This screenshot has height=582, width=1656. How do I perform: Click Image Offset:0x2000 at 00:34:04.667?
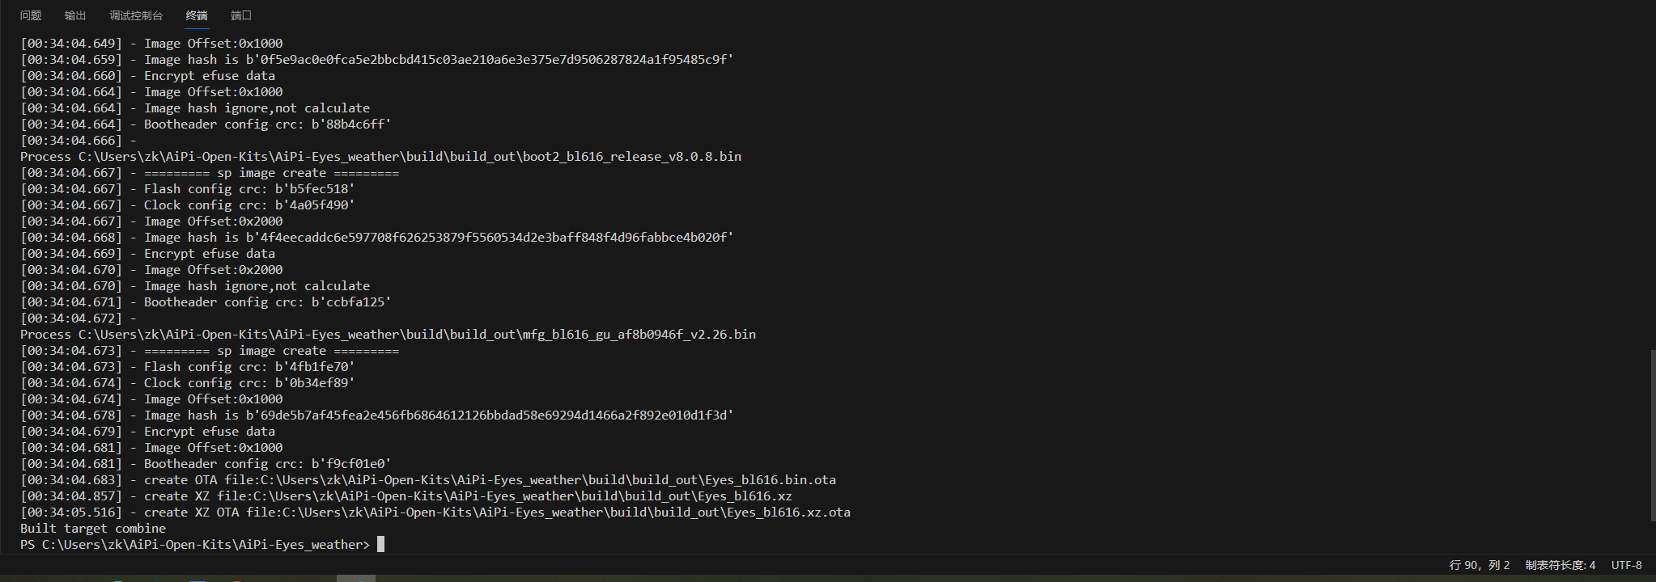[x=214, y=221]
